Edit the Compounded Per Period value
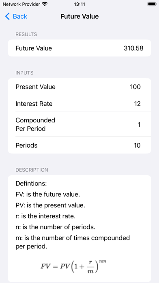The height and width of the screenshot is (283, 159). pyautogui.click(x=139, y=124)
